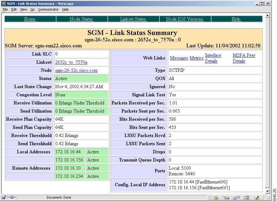The width and height of the screenshot is (277, 201).
Task: Click 'SGM Server: sgm-sun22.cisco.com' text
Action: (43, 46)
